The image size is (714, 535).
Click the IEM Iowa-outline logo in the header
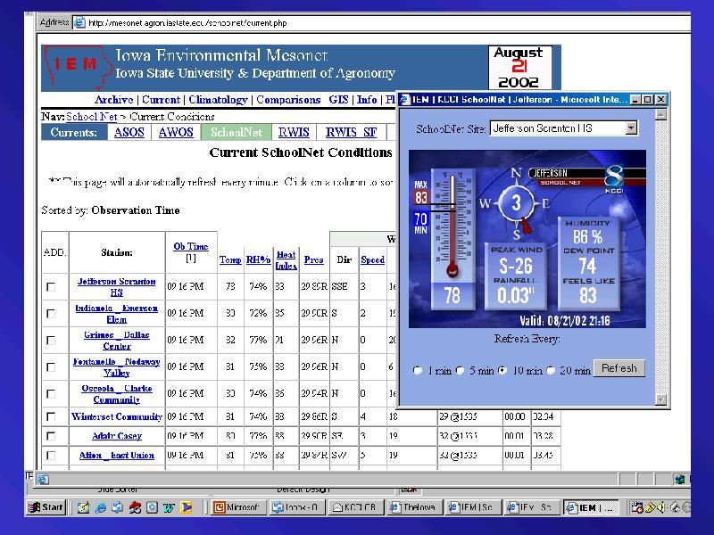click(x=78, y=66)
